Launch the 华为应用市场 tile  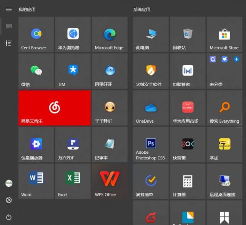(x=188, y=108)
